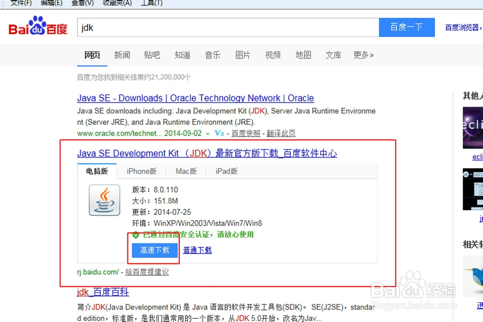Click 给百度提建议 feedback link
The width and height of the screenshot is (483, 322).
pos(147,272)
